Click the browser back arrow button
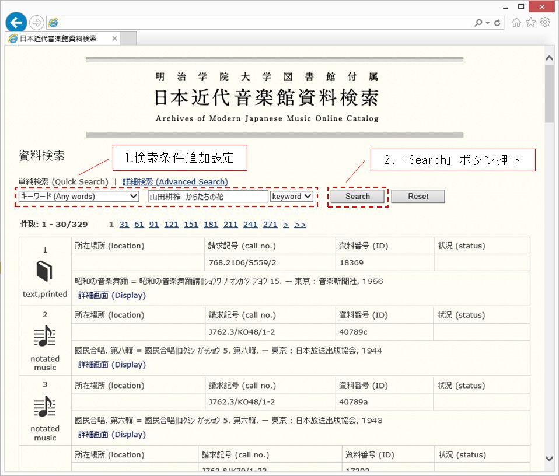 16,22
